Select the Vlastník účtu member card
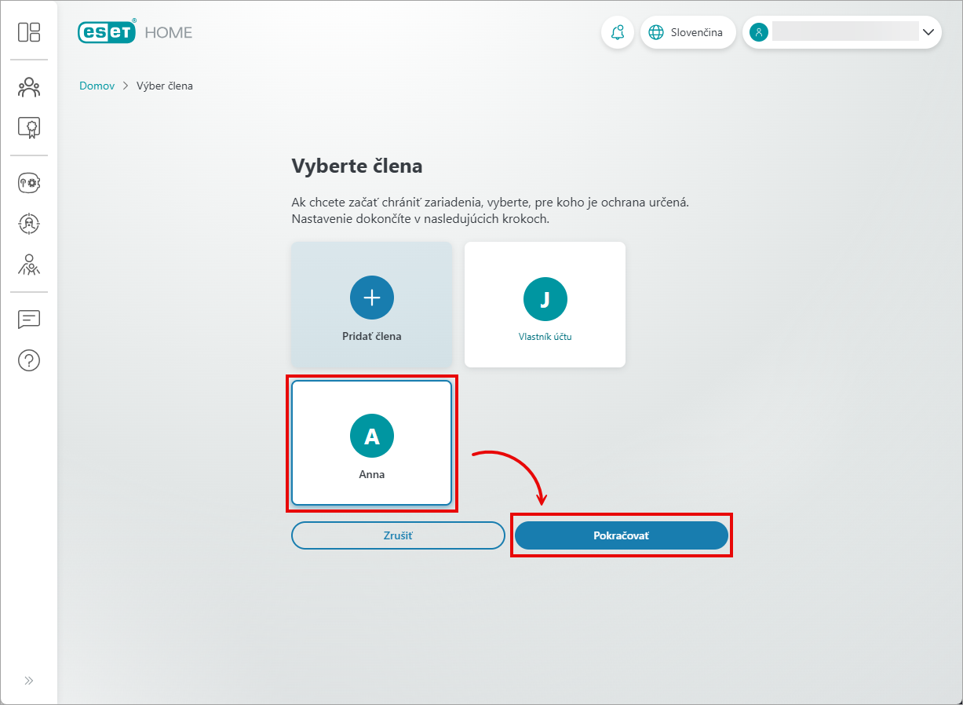The image size is (963, 705). 545,305
